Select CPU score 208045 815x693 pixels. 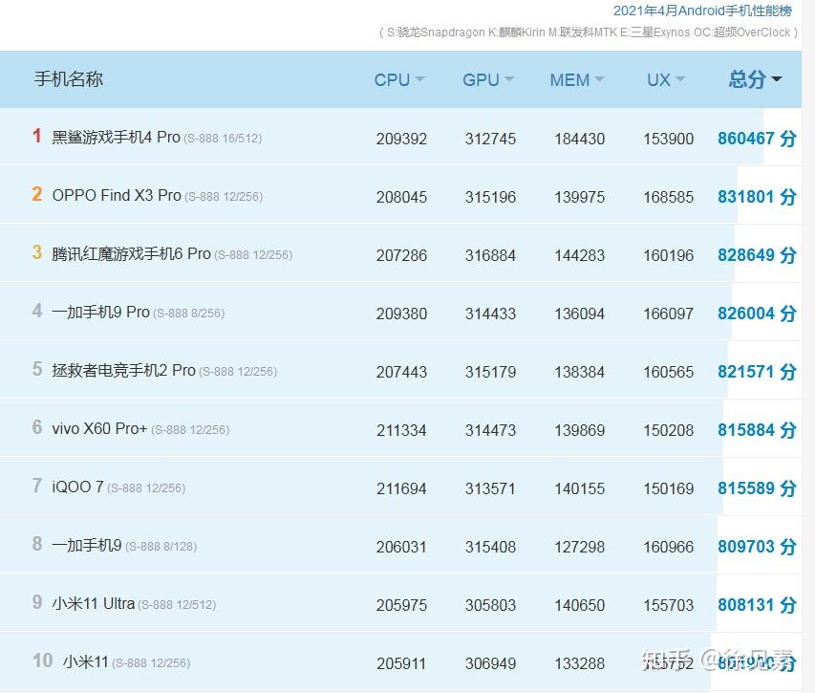(401, 197)
